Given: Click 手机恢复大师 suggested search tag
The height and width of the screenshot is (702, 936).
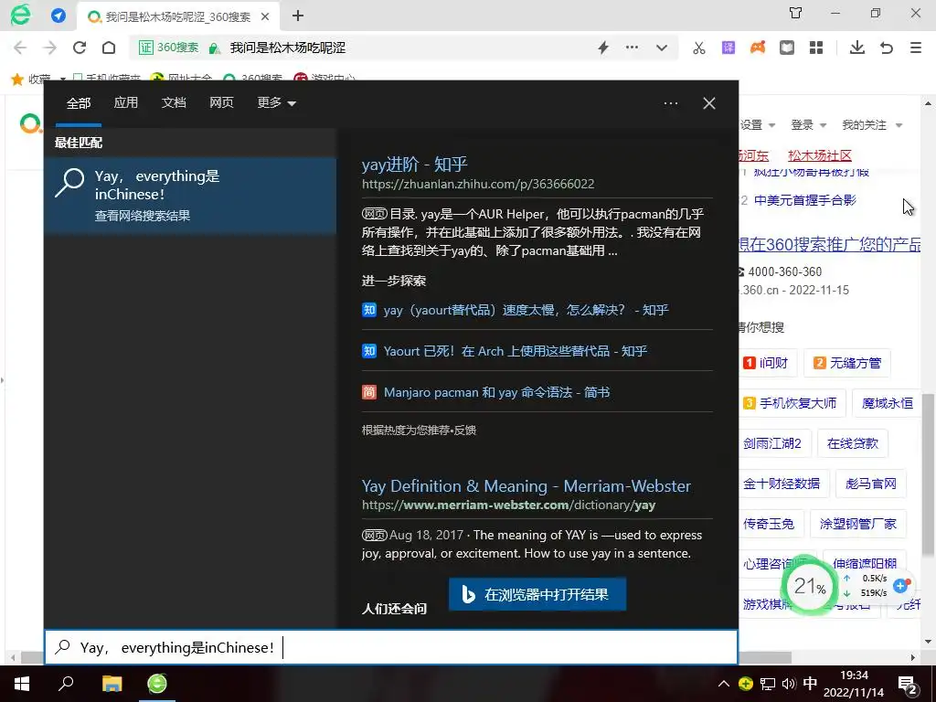Looking at the screenshot, I should click(792, 403).
